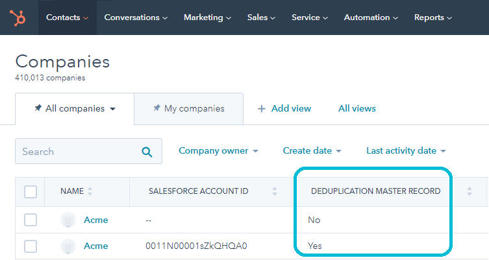The image size is (489, 260).
Task: Check the box for Acme row with ID 0011N00001sZkQHQA0
Action: pyautogui.click(x=31, y=246)
